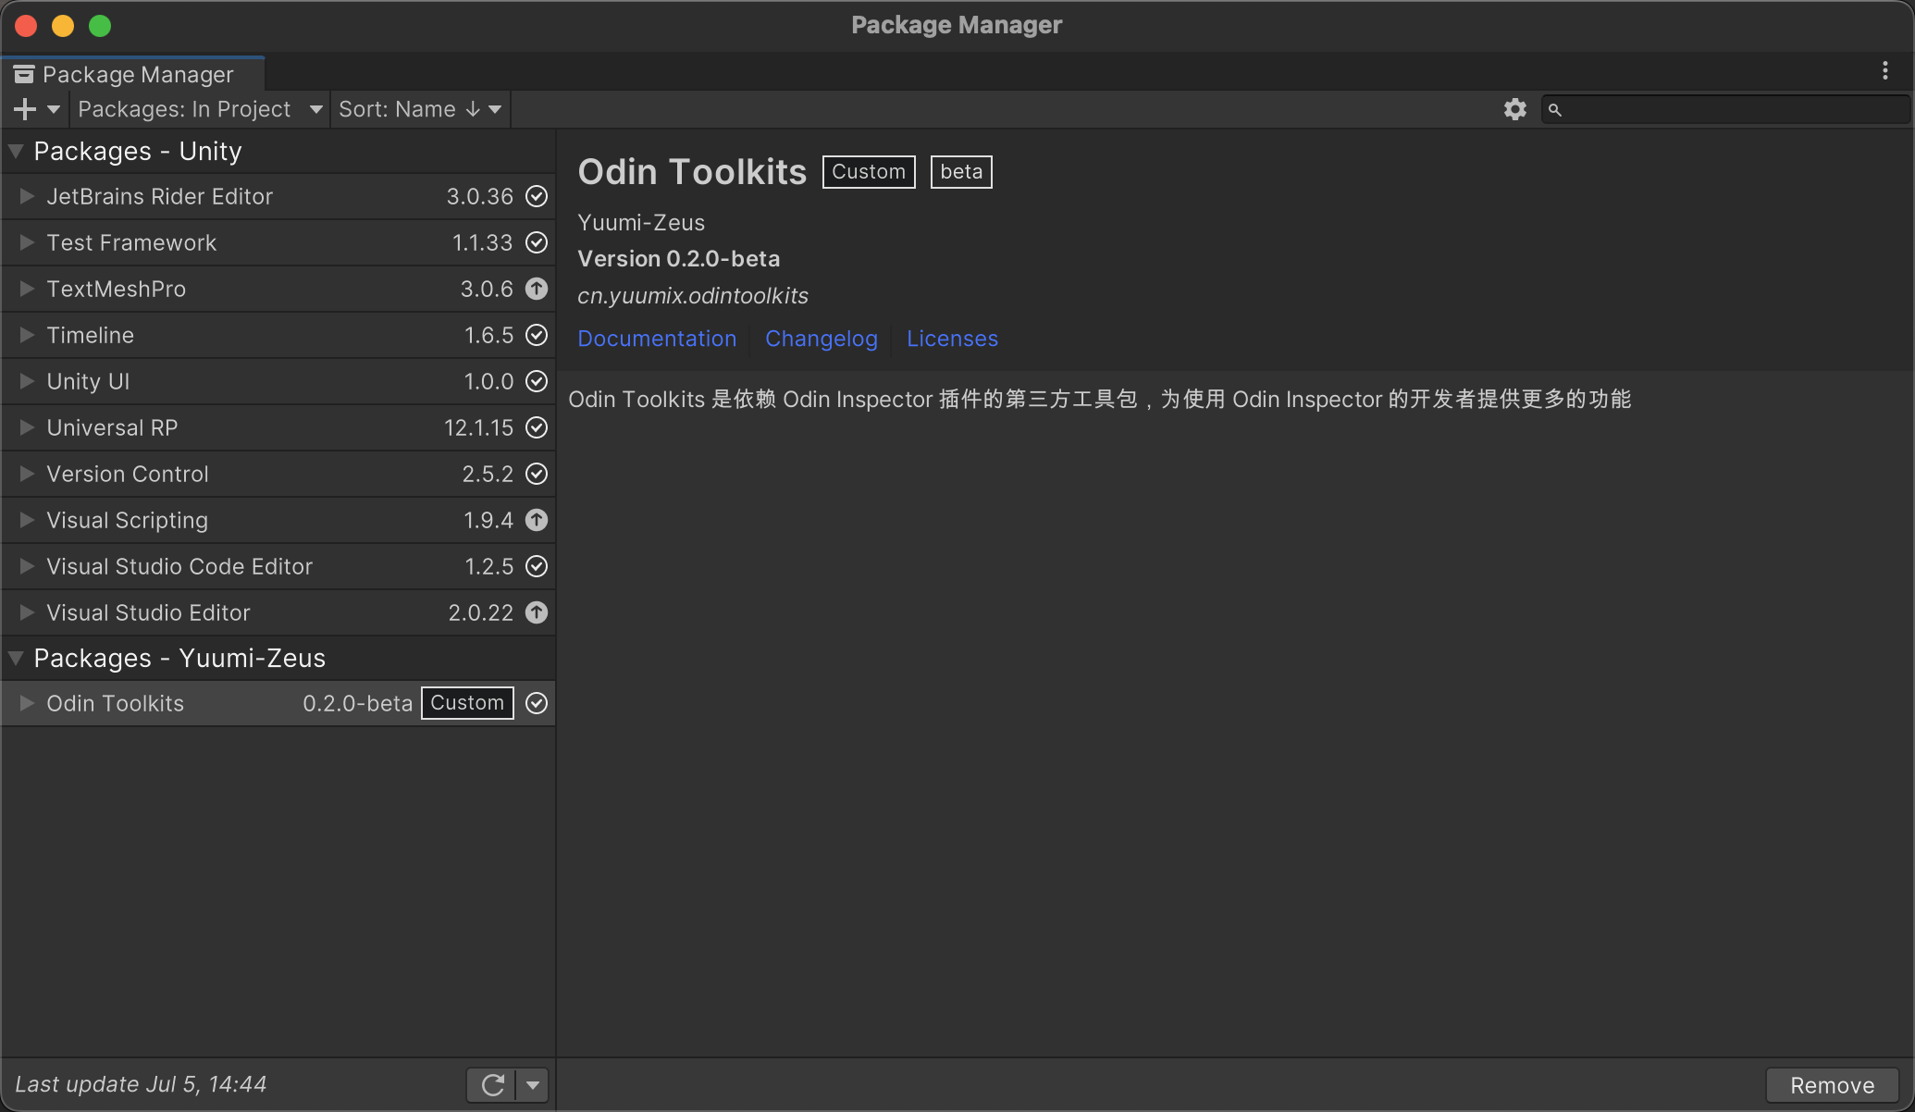
Task: Open the three-dot window options menu
Action: [x=1885, y=70]
